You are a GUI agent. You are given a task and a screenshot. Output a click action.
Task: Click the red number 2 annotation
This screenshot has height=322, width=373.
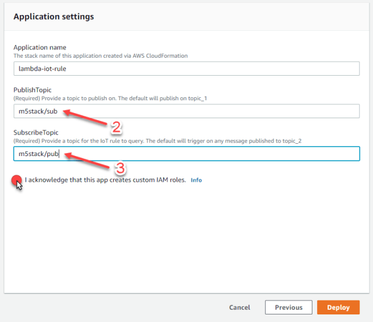coord(115,126)
